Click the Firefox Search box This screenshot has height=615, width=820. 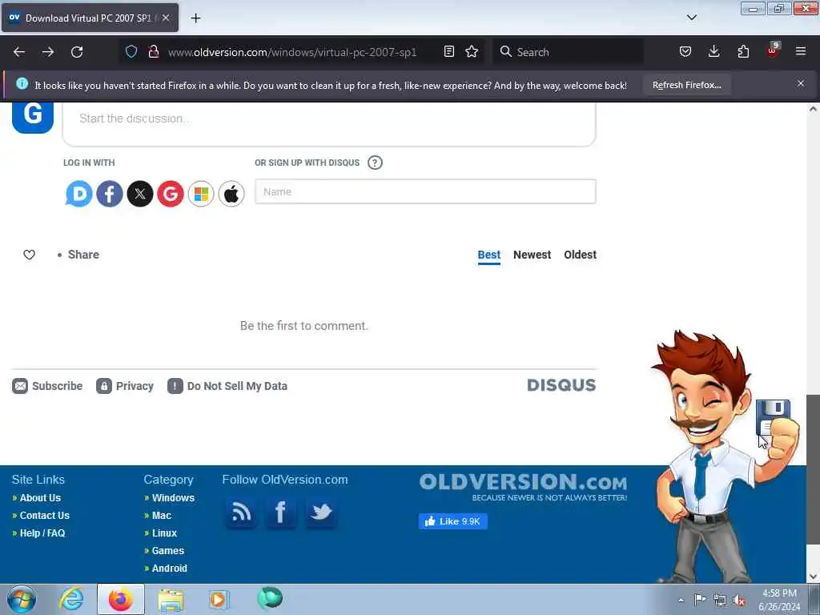(x=569, y=52)
